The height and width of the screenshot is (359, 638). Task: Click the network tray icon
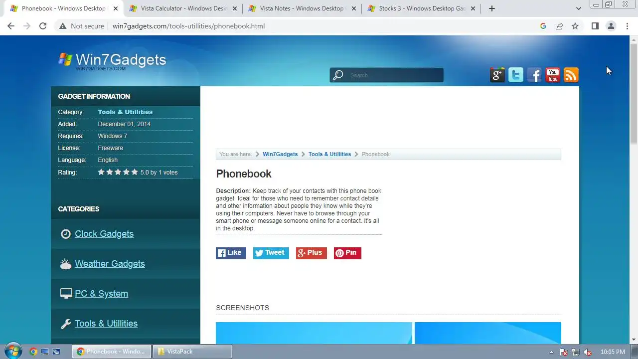pyautogui.click(x=576, y=352)
